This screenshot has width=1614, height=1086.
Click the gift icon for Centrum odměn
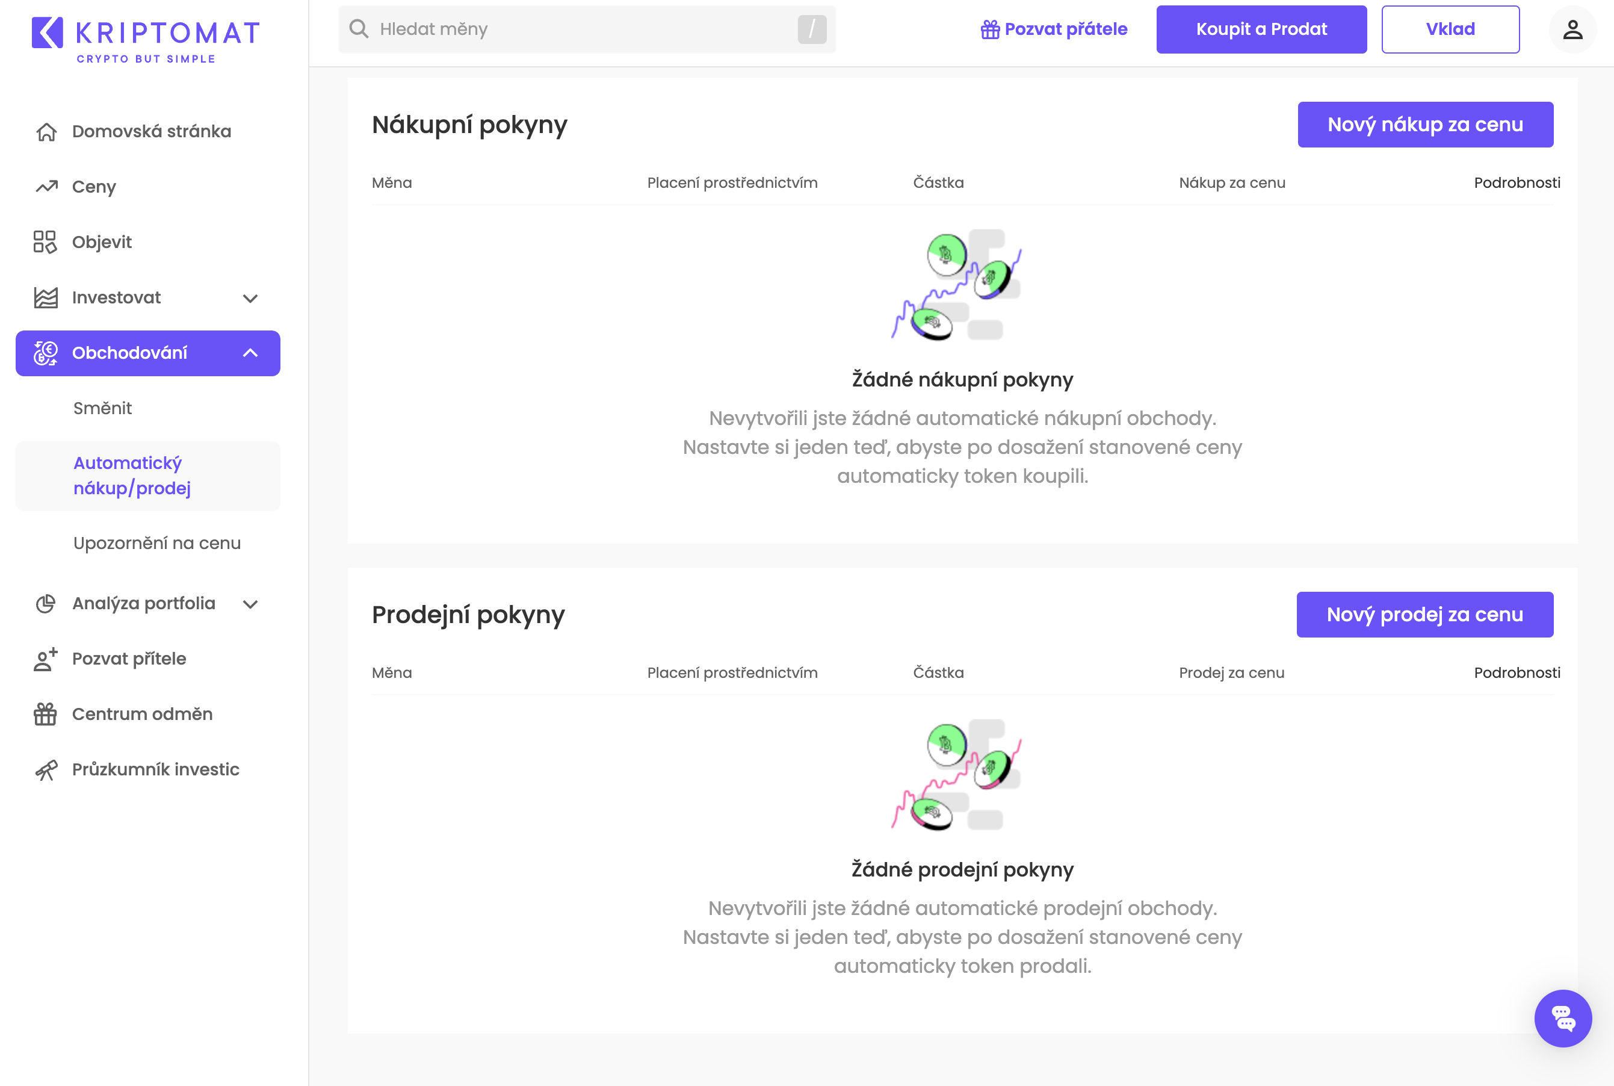(45, 714)
